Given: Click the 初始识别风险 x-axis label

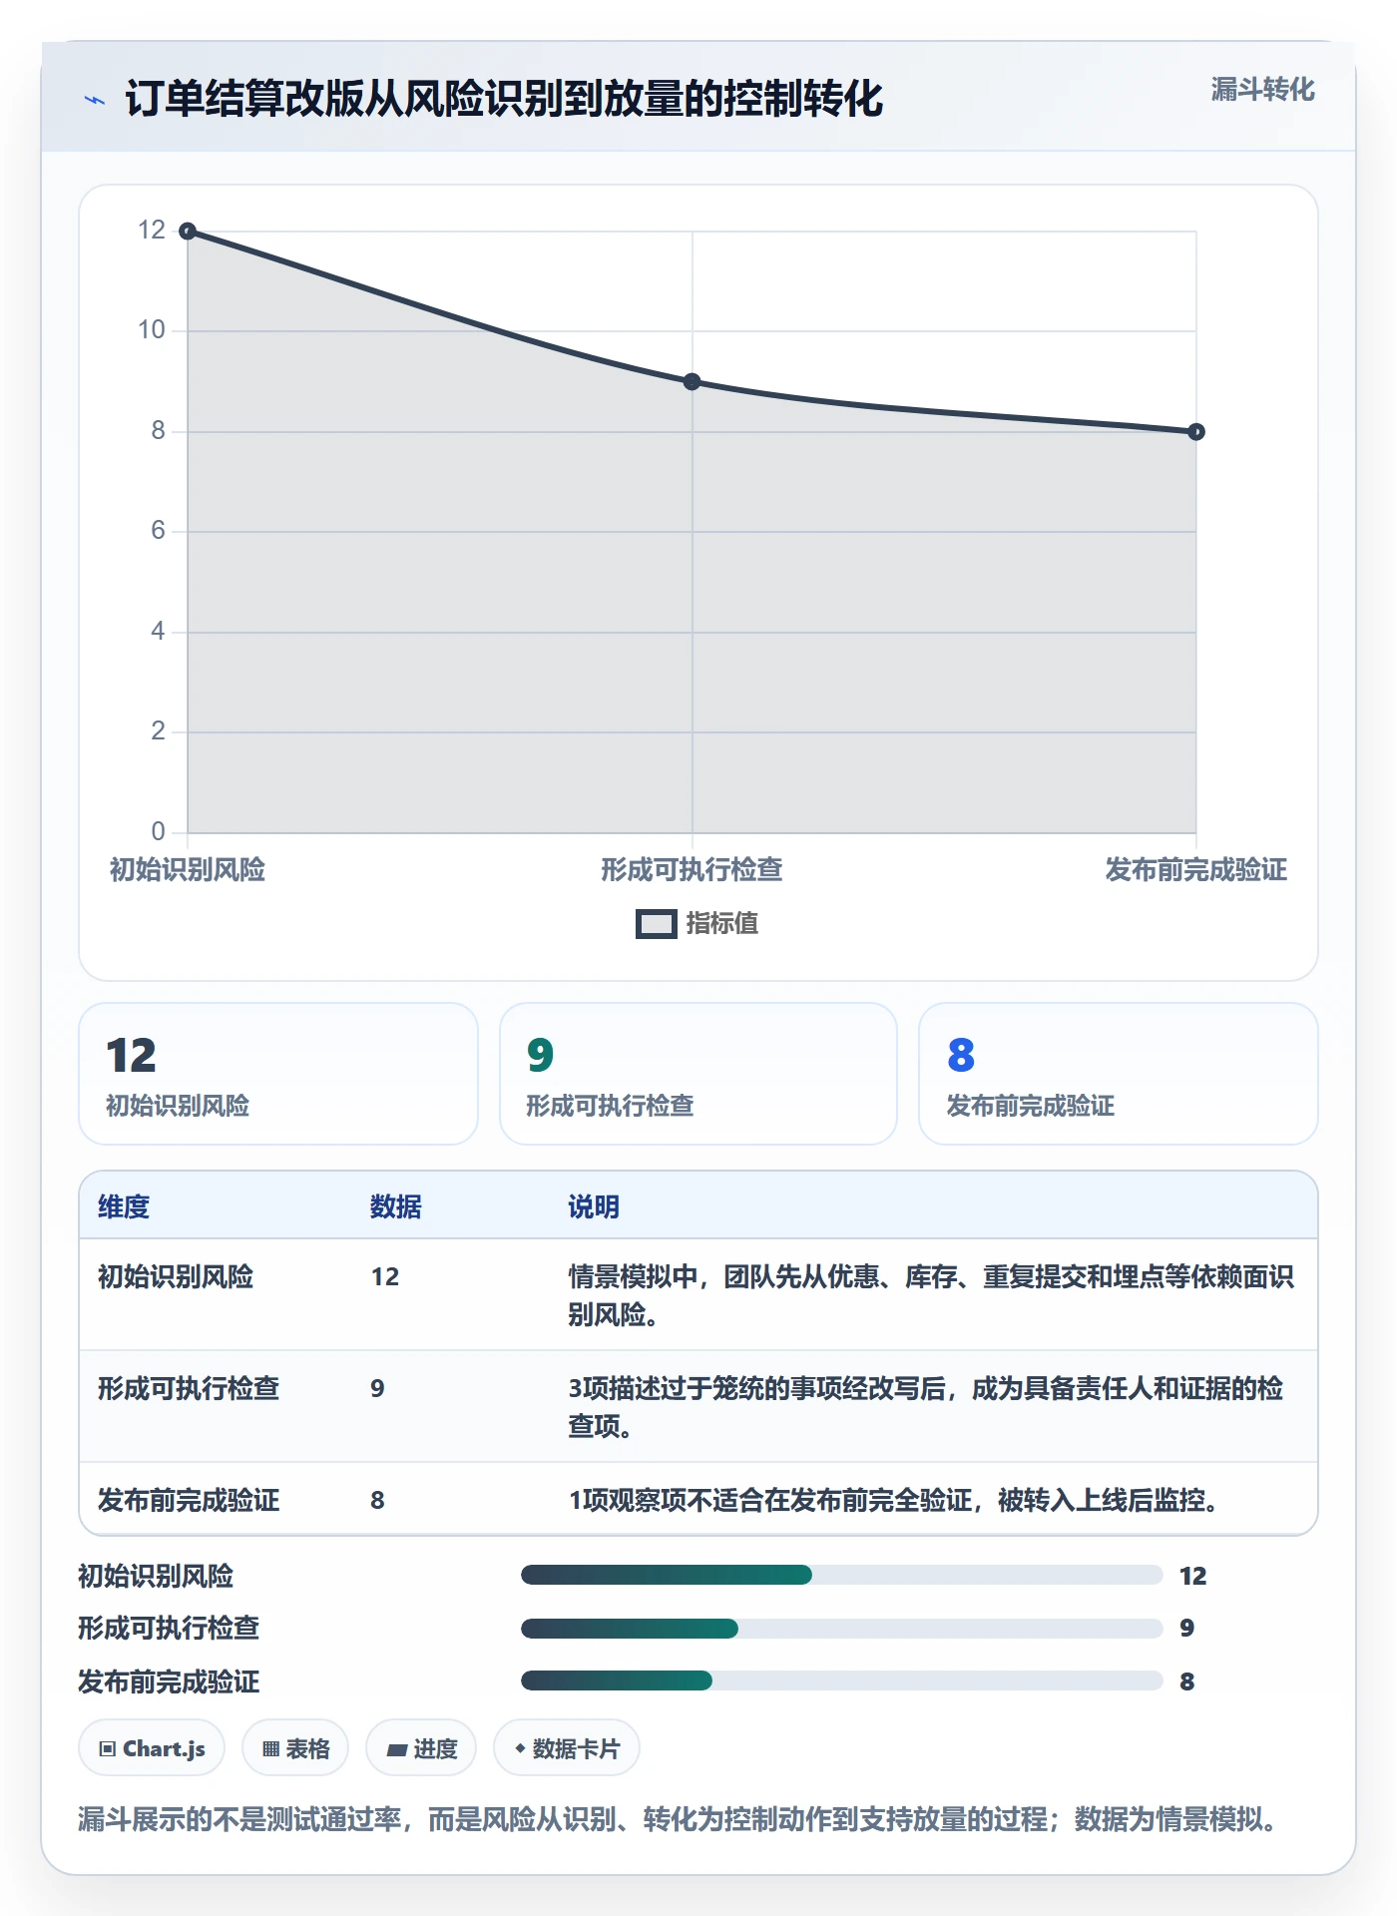Looking at the screenshot, I should pos(188,869).
